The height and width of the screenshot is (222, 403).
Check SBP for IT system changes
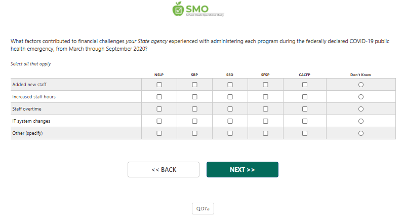[x=194, y=121]
